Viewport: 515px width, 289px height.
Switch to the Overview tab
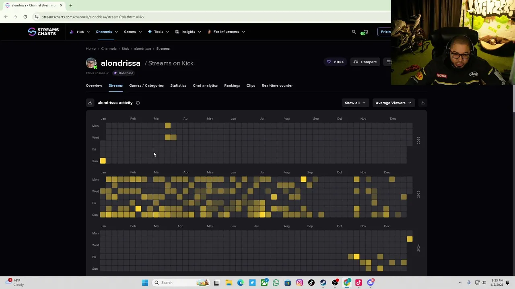pyautogui.click(x=94, y=85)
